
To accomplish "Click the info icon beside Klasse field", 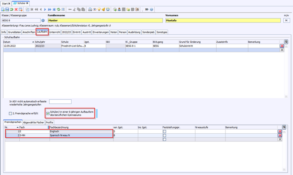I will 43,21.
